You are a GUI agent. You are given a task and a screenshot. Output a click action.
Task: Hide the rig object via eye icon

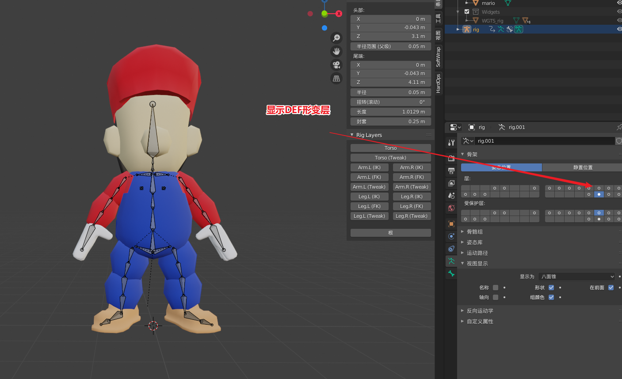pos(619,29)
